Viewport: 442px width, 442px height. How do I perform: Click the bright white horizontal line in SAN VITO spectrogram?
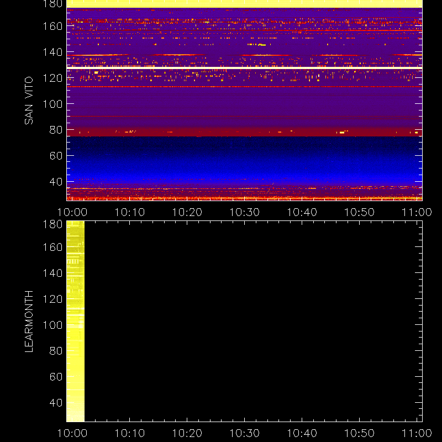(x=244, y=68)
